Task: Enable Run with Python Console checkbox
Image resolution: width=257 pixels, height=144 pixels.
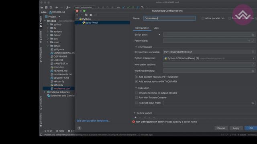Action: (x=136, y=98)
